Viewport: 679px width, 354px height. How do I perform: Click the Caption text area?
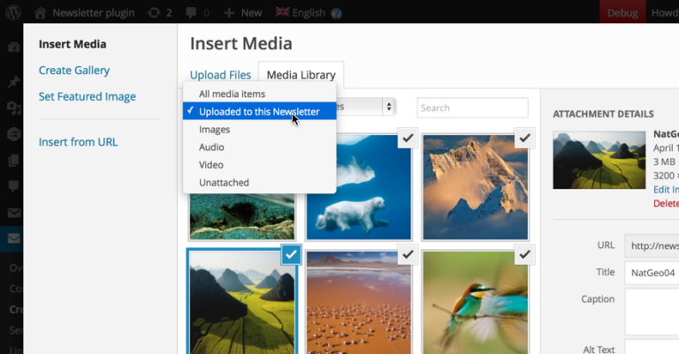pos(652,312)
